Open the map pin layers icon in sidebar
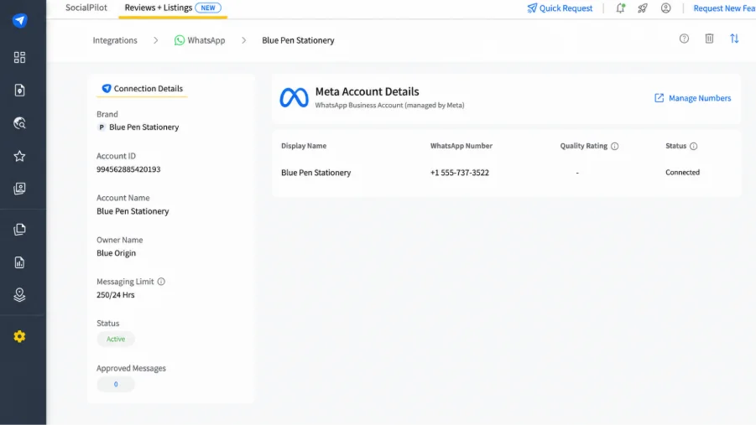The width and height of the screenshot is (756, 425). [20, 294]
